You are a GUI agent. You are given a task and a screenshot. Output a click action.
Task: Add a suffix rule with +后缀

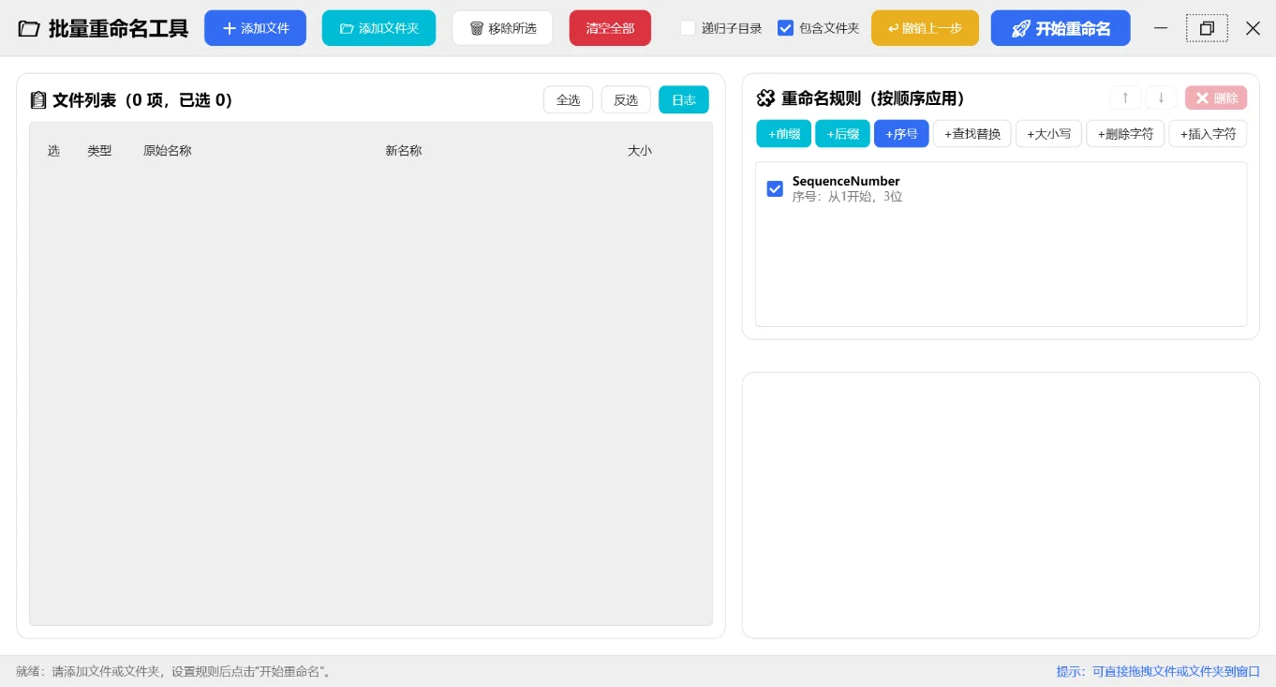point(842,134)
